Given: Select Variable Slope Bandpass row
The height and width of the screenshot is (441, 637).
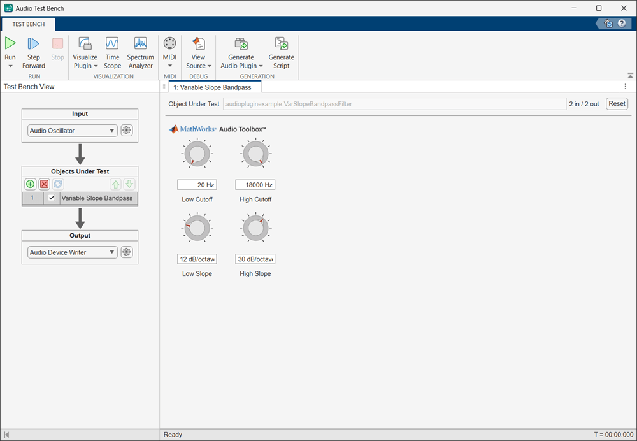Looking at the screenshot, I should pos(80,198).
